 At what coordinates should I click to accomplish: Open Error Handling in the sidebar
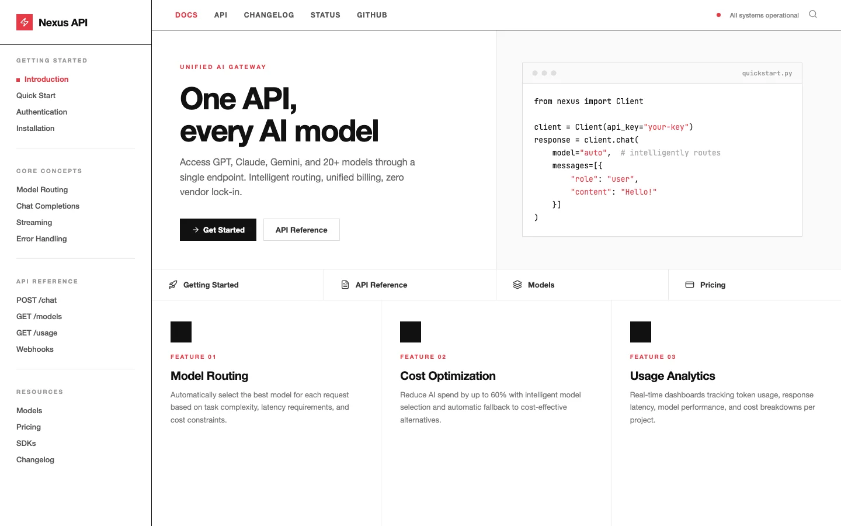[x=41, y=238]
